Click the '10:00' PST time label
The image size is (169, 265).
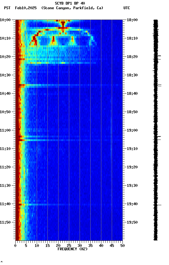pos(5,20)
